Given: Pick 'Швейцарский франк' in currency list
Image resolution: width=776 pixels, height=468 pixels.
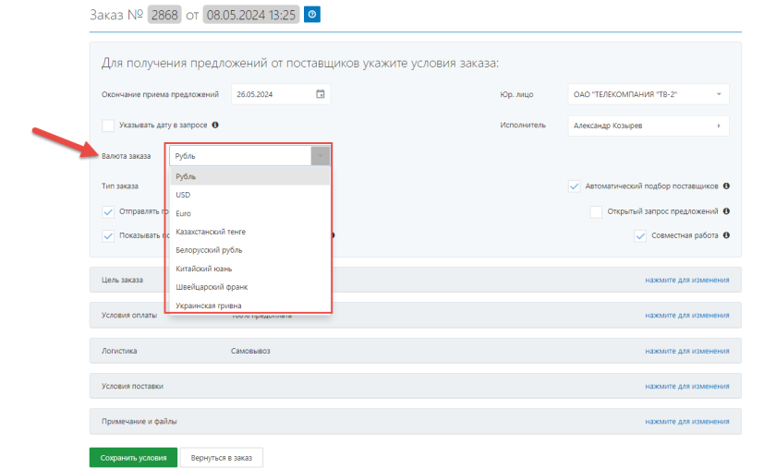Looking at the screenshot, I should 211,287.
